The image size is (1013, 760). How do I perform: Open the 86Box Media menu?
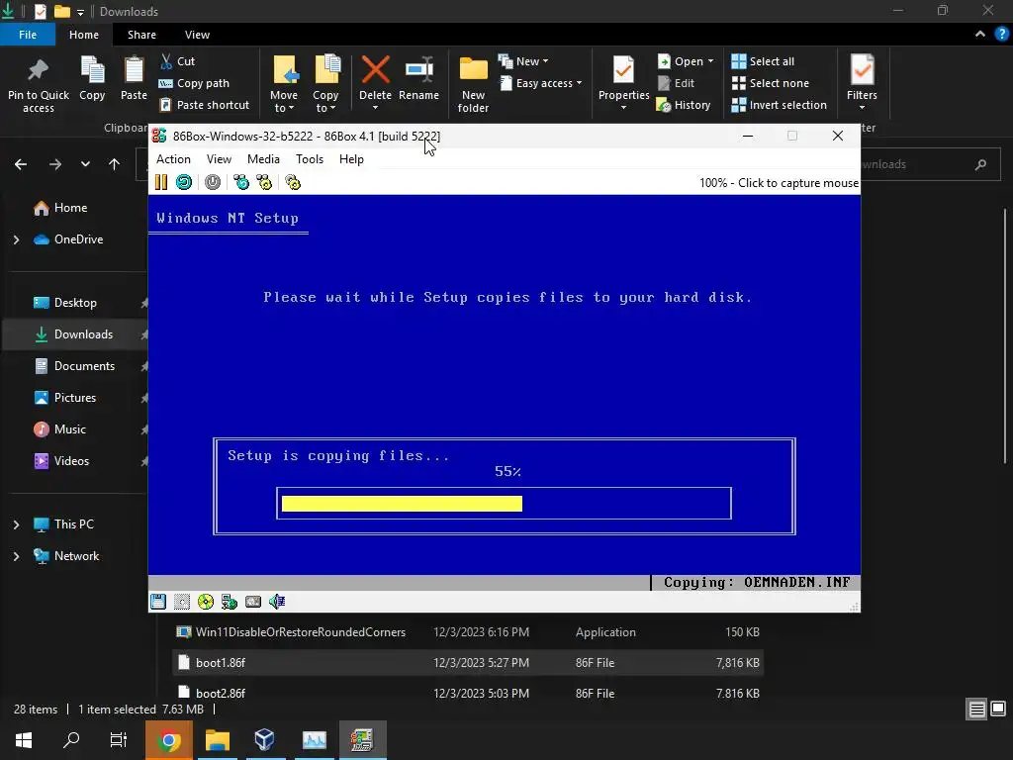tap(263, 159)
